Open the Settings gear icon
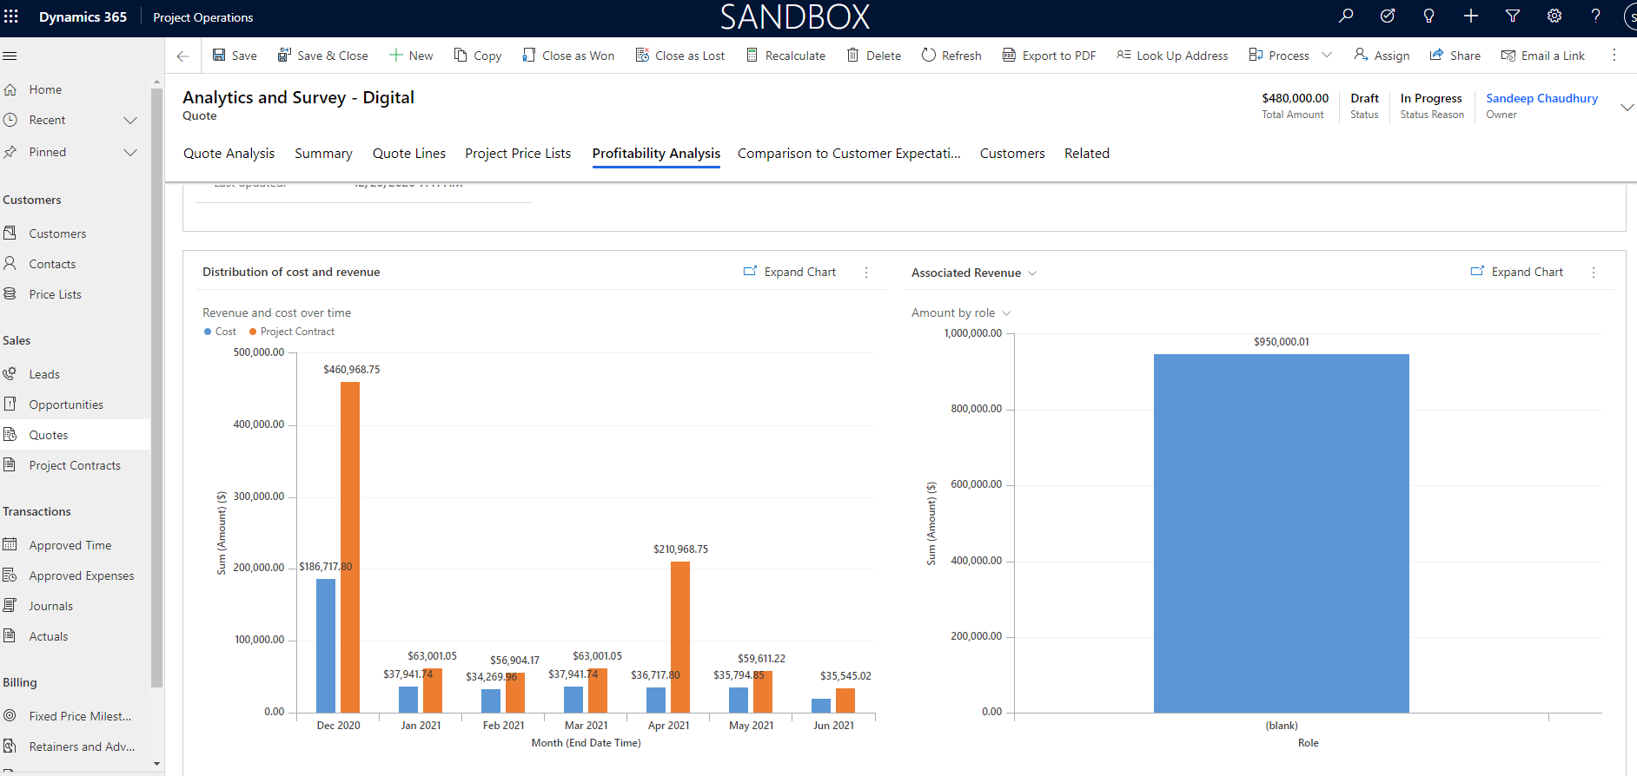The width and height of the screenshot is (1637, 776). coord(1554,16)
